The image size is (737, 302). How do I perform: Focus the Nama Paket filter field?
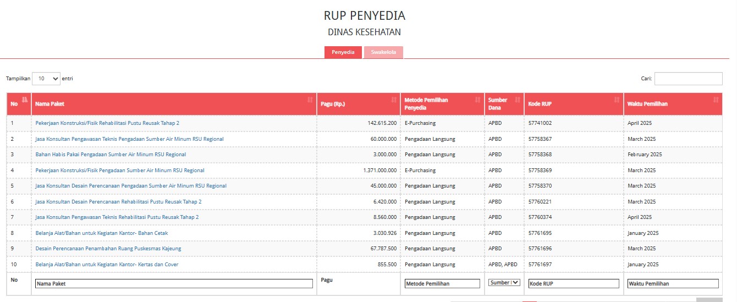pyautogui.click(x=174, y=284)
